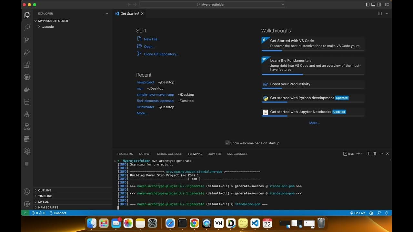The height and width of the screenshot is (232, 413).
Task: Open recent project simple-java-maven-app
Action: pyautogui.click(x=155, y=94)
